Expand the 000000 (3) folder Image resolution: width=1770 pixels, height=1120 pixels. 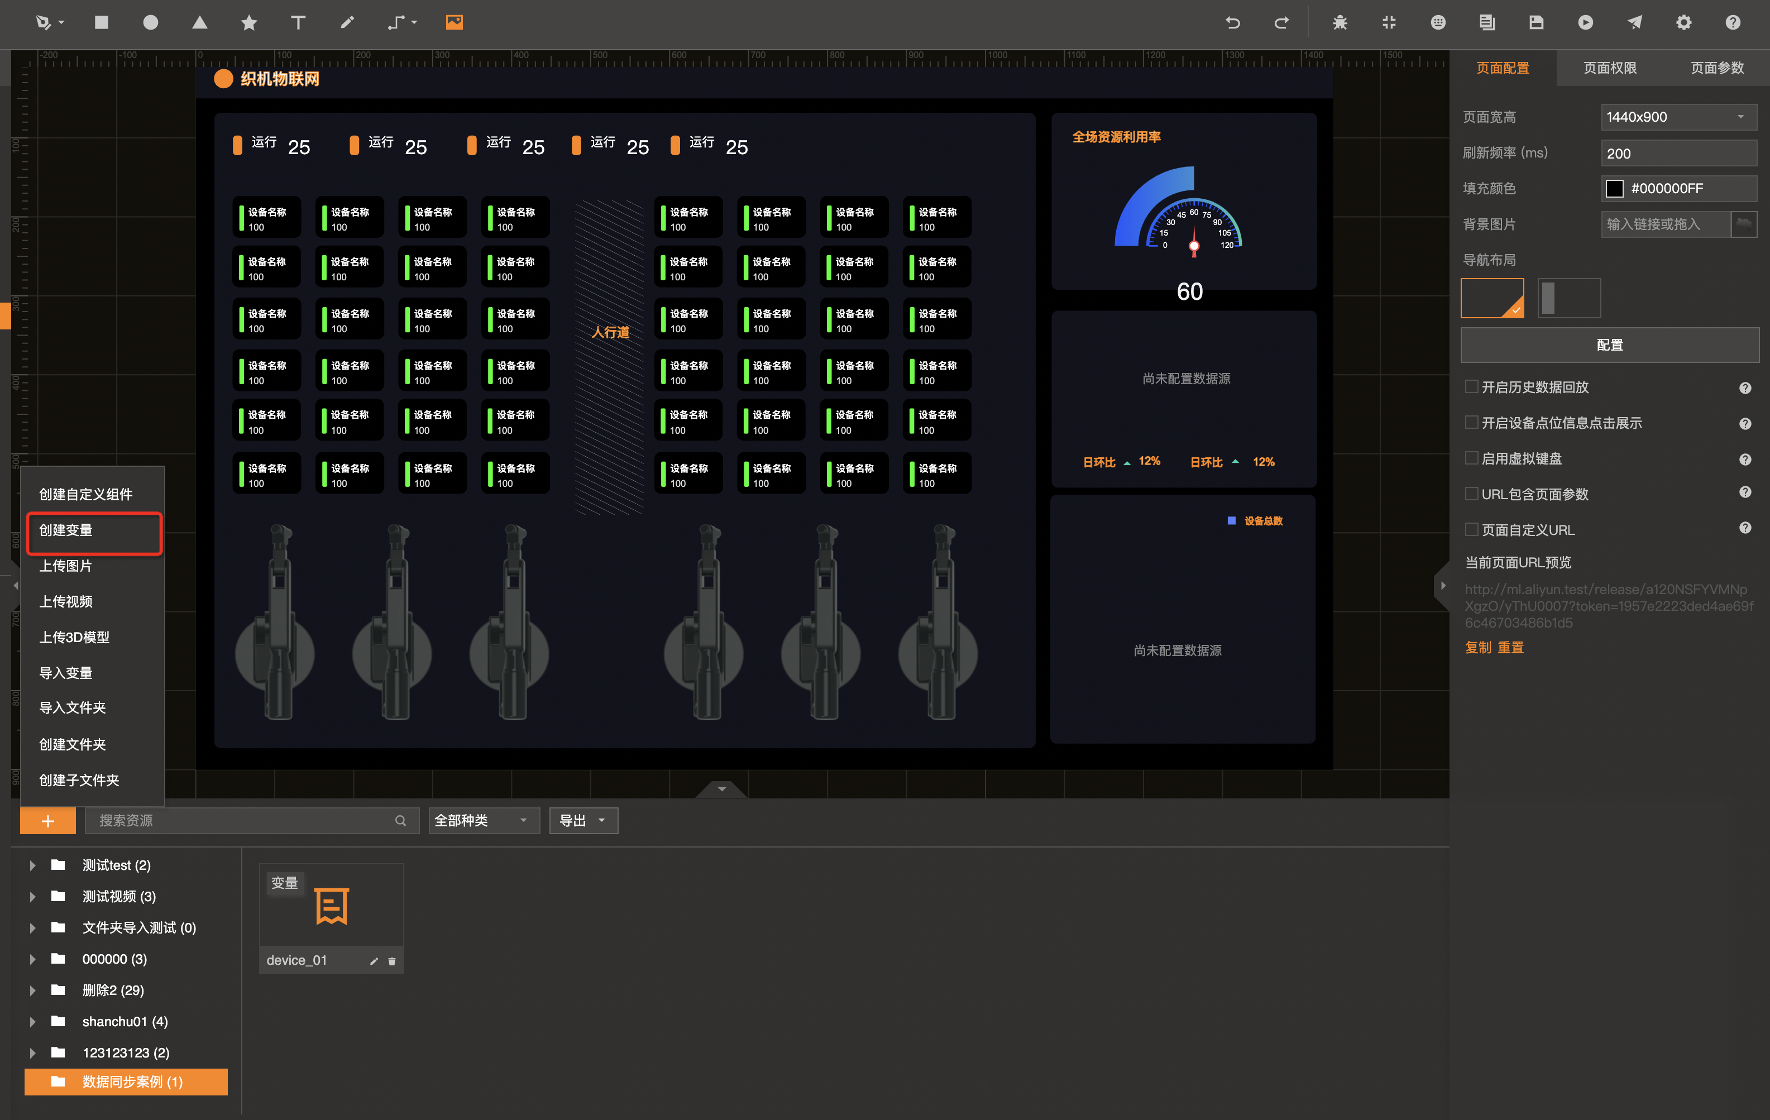point(32,959)
